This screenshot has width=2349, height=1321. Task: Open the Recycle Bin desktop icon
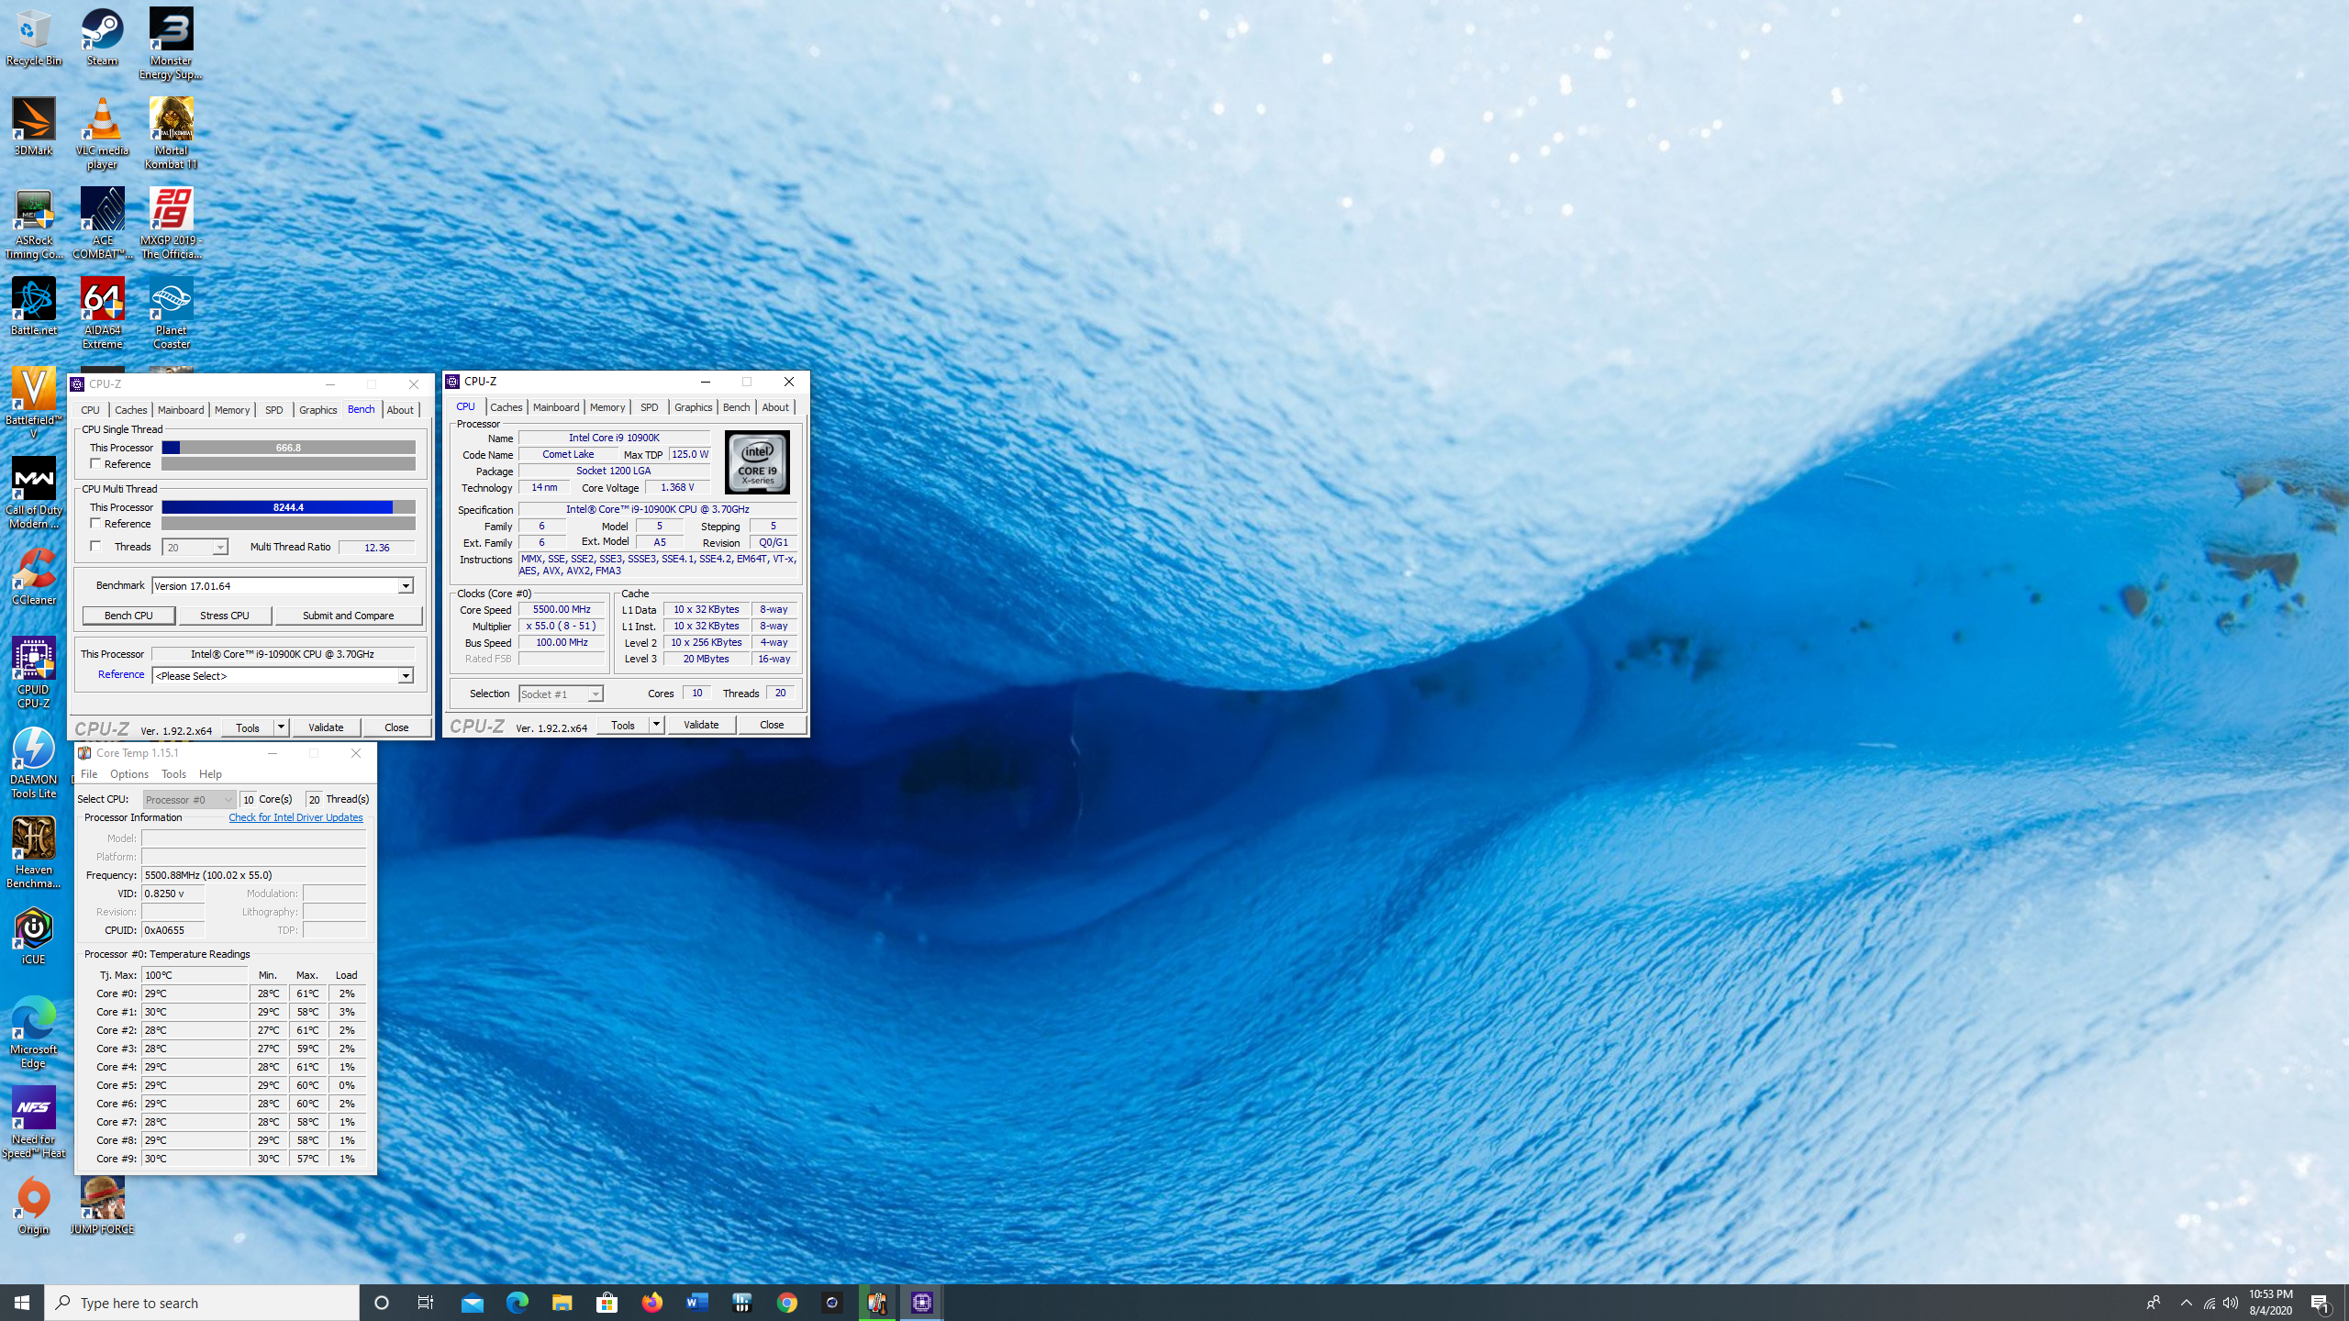[x=34, y=38]
